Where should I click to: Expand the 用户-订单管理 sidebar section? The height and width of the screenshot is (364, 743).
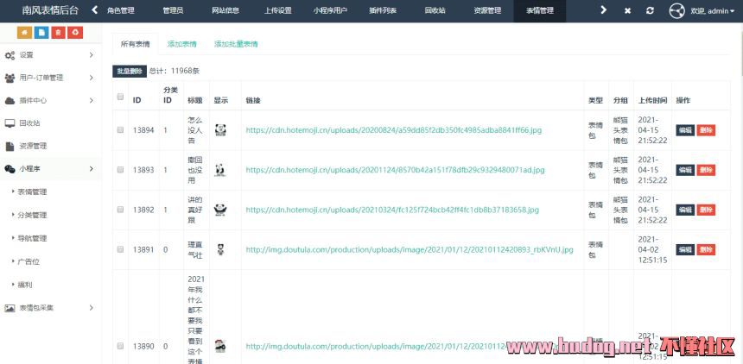(x=50, y=78)
